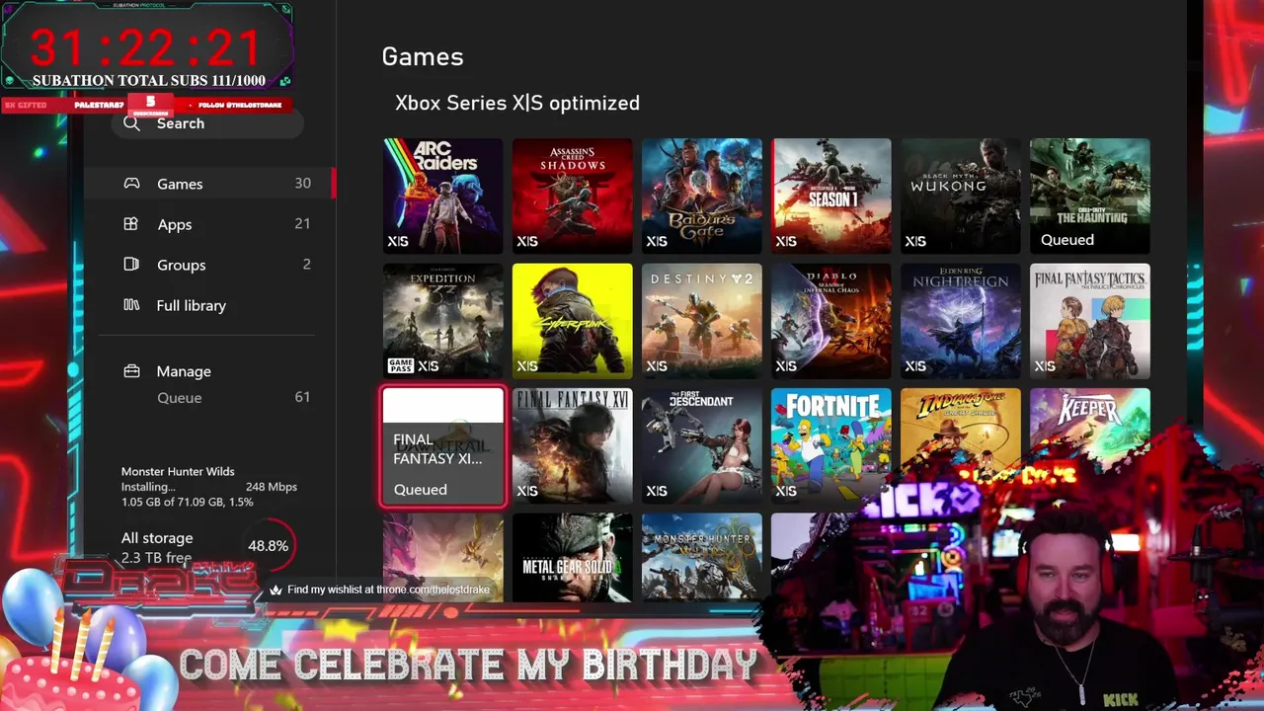Select the Diablo Season of Infernal Chaos tile

[x=830, y=321]
